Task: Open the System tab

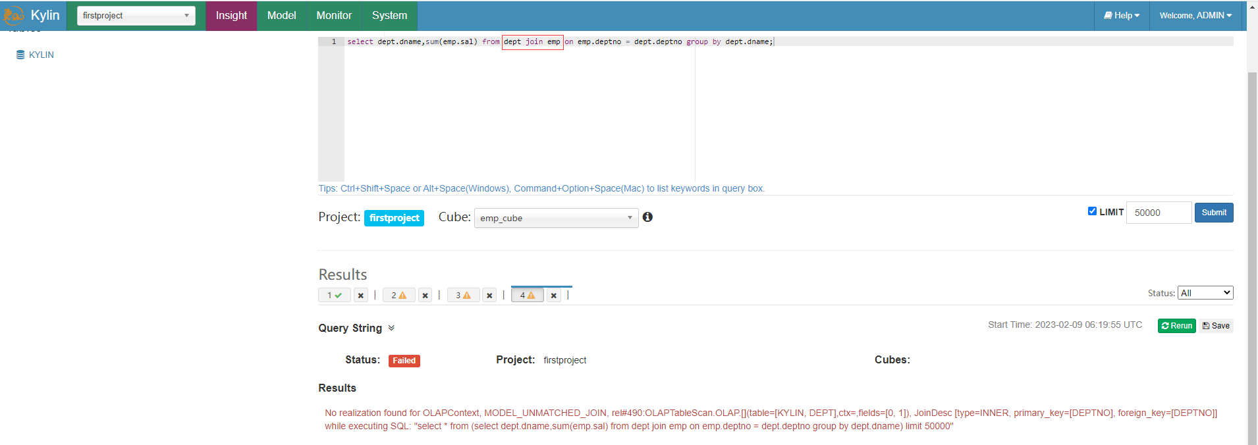Action: pos(389,16)
